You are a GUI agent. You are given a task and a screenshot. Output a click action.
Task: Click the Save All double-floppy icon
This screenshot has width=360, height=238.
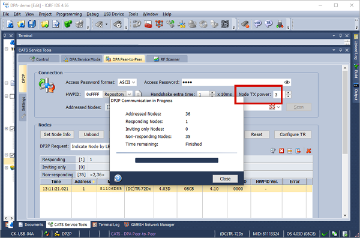coord(32,24)
